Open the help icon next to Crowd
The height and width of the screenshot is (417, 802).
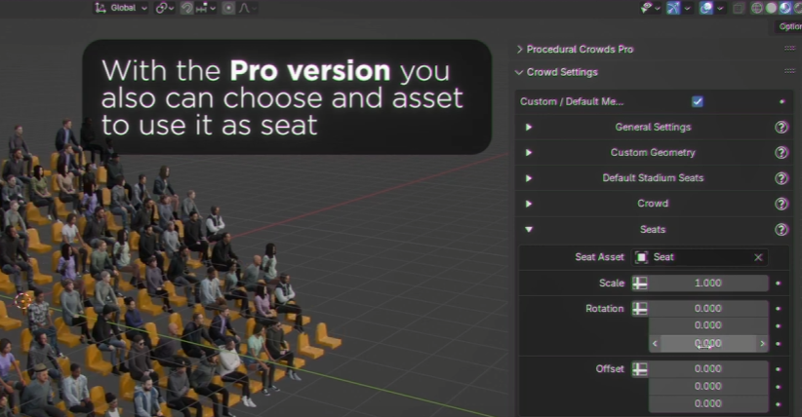pos(781,204)
